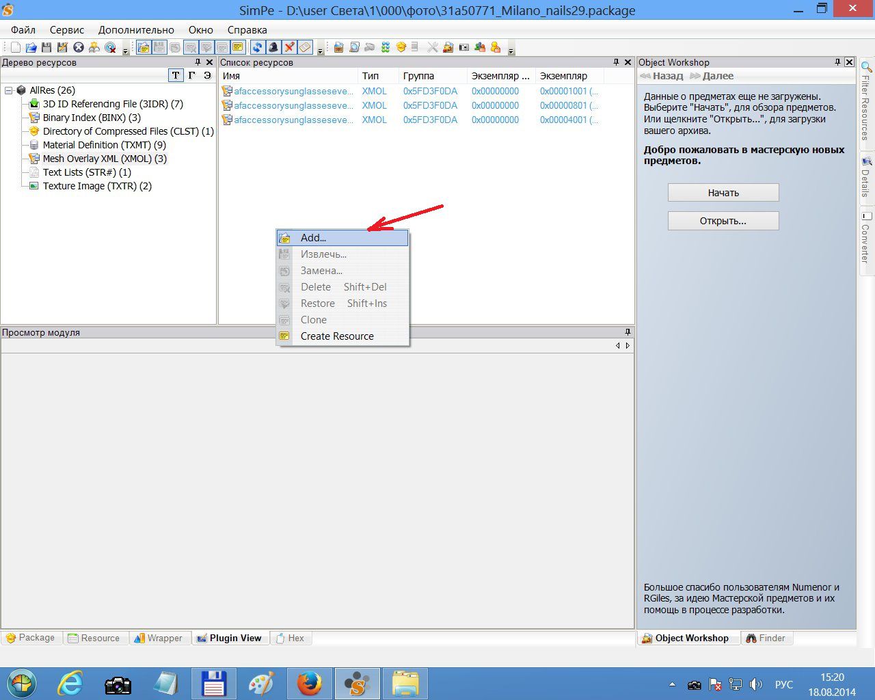Click the Close package round X toolbar icon

point(79,47)
